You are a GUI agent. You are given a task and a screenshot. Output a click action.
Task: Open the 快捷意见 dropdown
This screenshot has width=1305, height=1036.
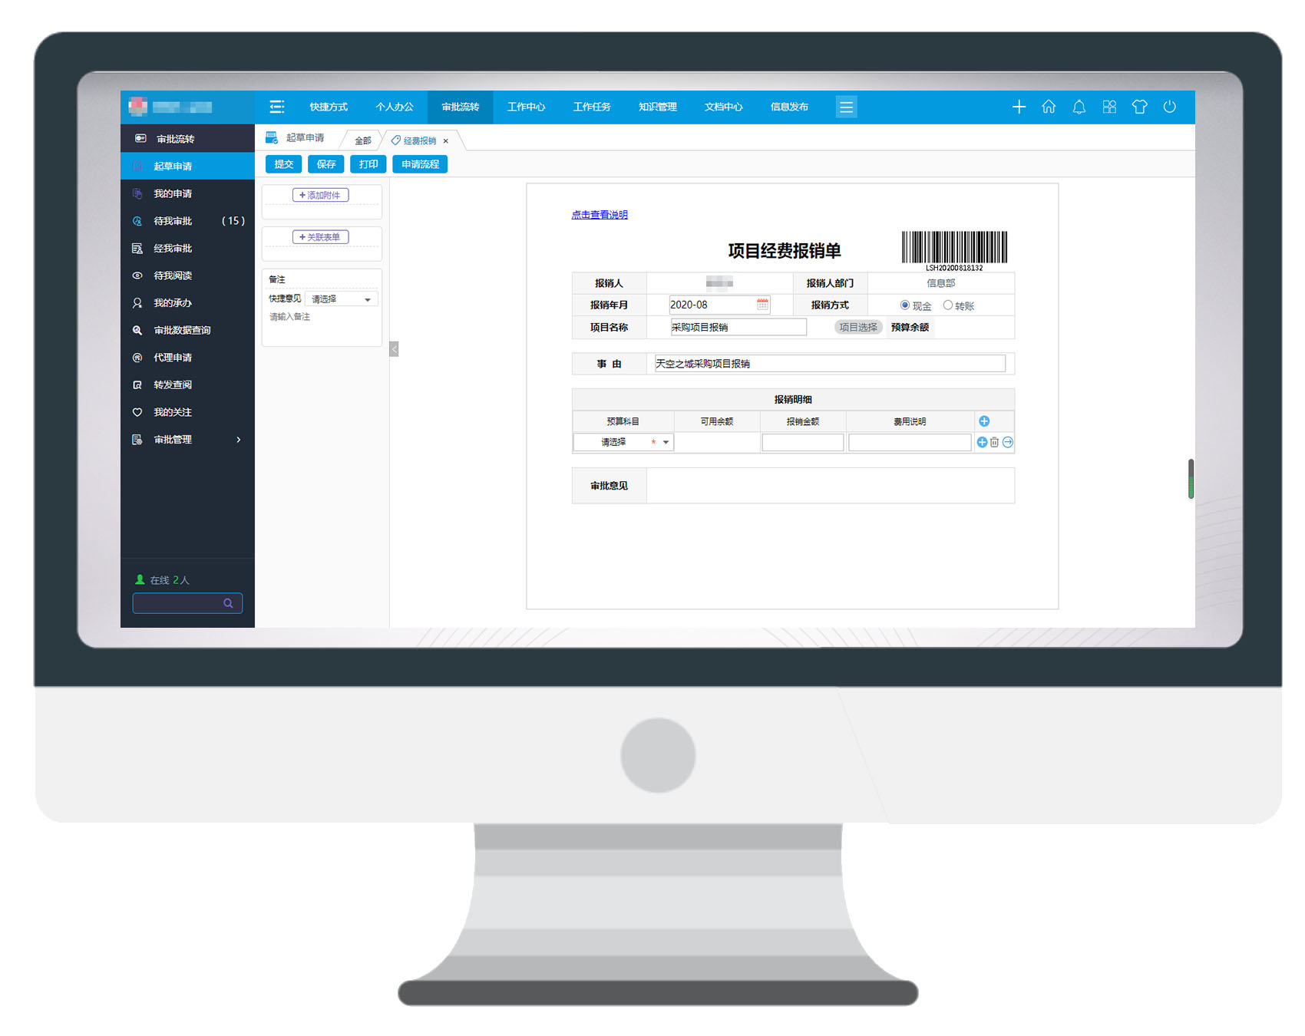click(342, 299)
